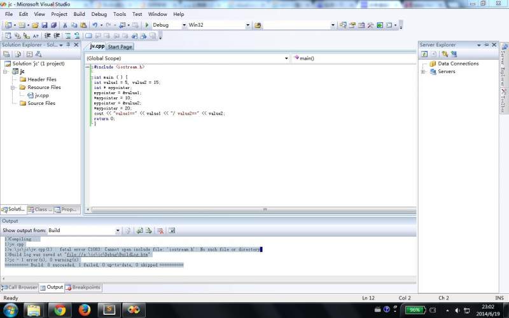
Task: Toggle a bookmark on the current line
Action: pos(88,36)
